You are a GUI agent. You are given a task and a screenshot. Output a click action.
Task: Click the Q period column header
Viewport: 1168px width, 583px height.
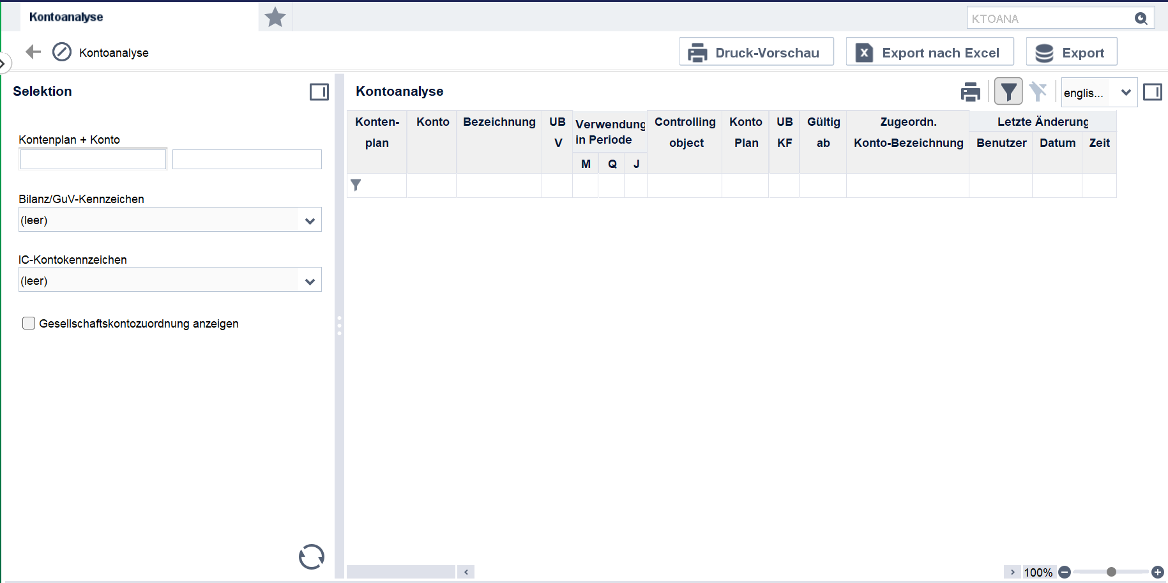tap(612, 163)
